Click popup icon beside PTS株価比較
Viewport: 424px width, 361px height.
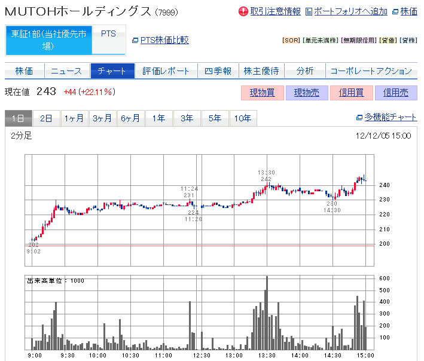(x=135, y=41)
